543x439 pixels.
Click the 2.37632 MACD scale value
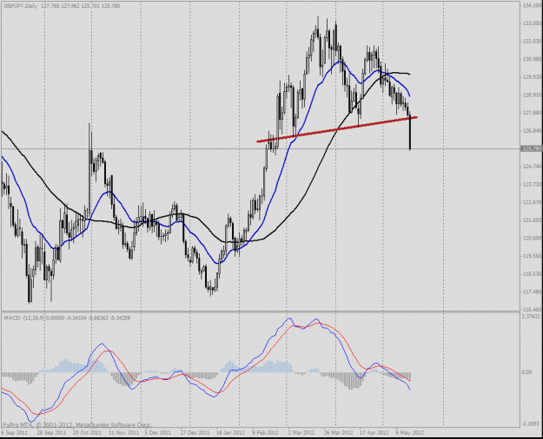[532, 317]
